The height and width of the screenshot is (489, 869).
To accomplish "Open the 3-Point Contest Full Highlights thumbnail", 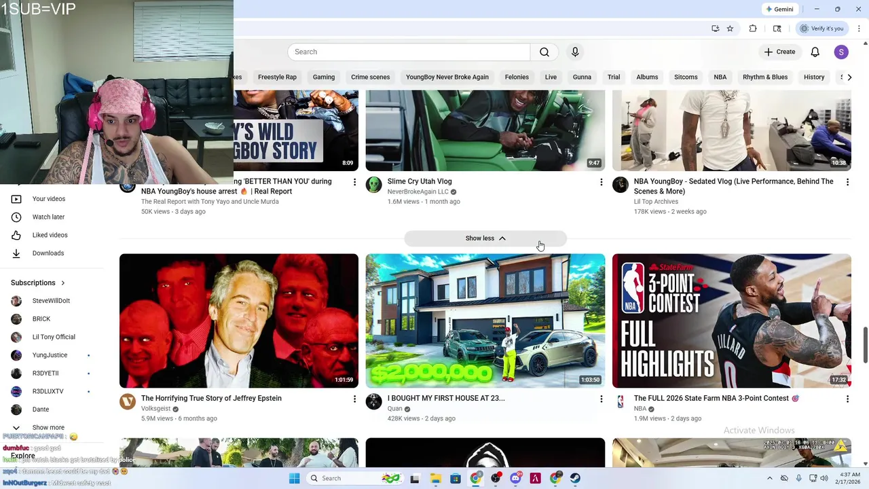I will [x=732, y=321].
